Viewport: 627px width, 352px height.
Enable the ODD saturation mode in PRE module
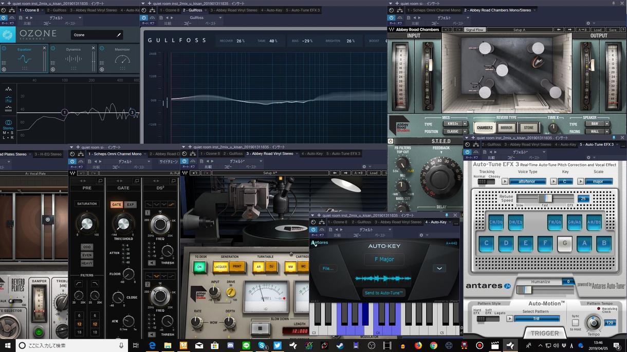[87, 247]
